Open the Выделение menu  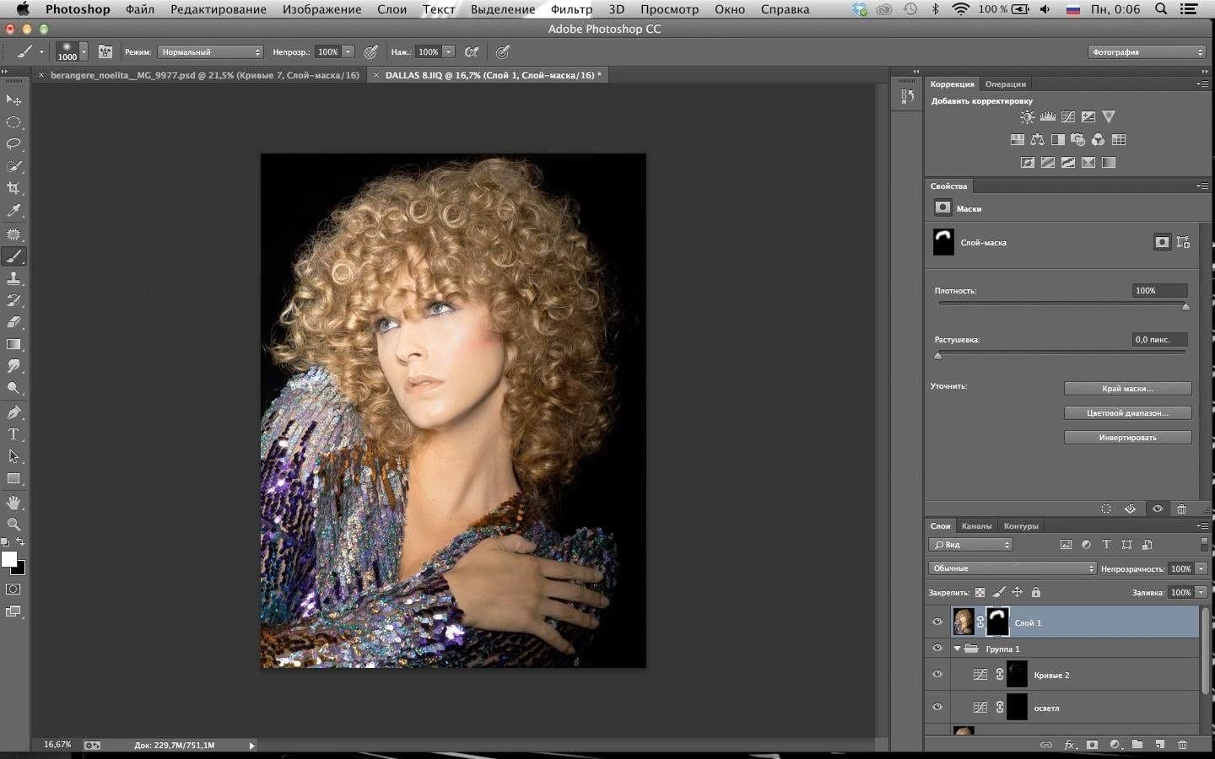pos(503,9)
